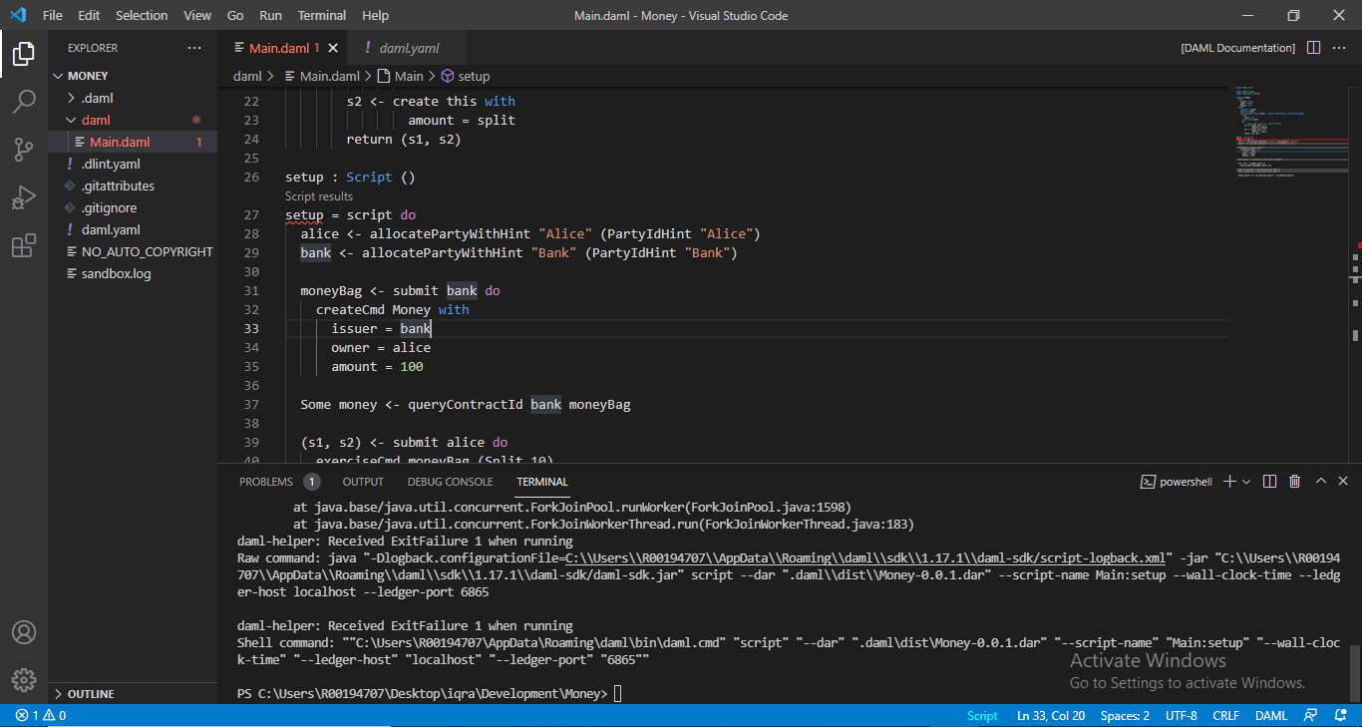Open the Source Control view
This screenshot has width=1362, height=727.
tap(24, 150)
